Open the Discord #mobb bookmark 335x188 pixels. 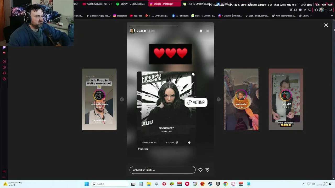click(230, 16)
